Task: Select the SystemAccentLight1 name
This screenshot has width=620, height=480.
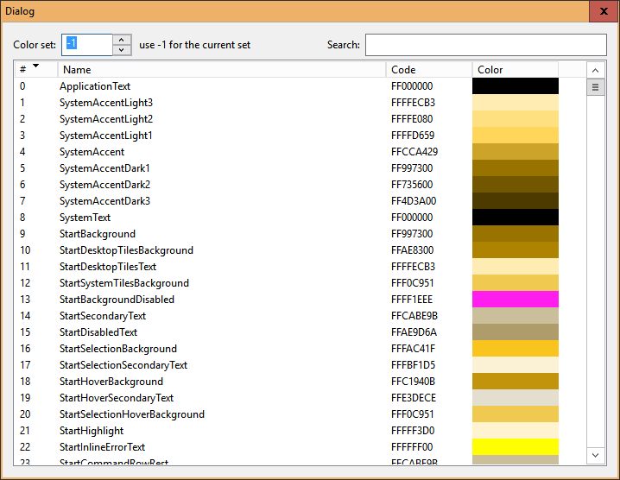Action: point(106,136)
